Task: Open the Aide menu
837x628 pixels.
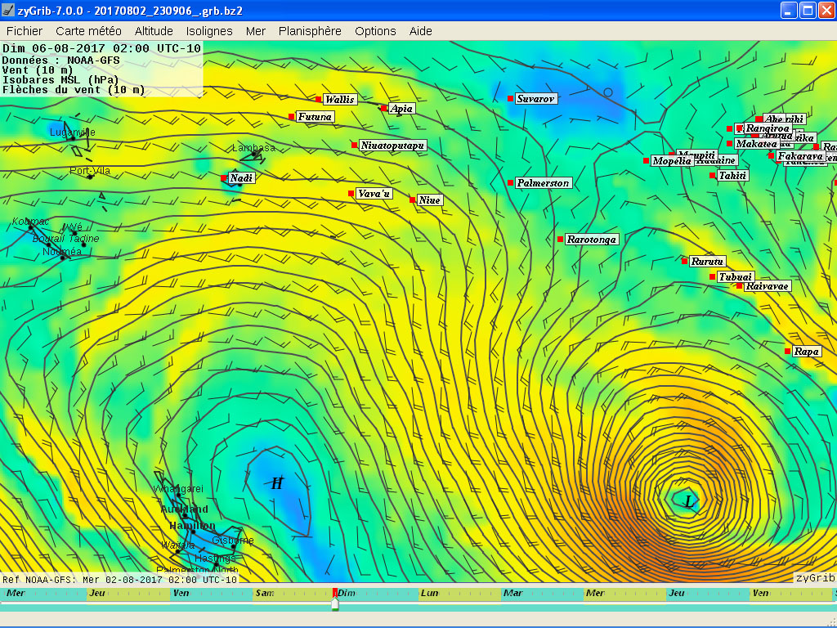Action: coord(421,31)
